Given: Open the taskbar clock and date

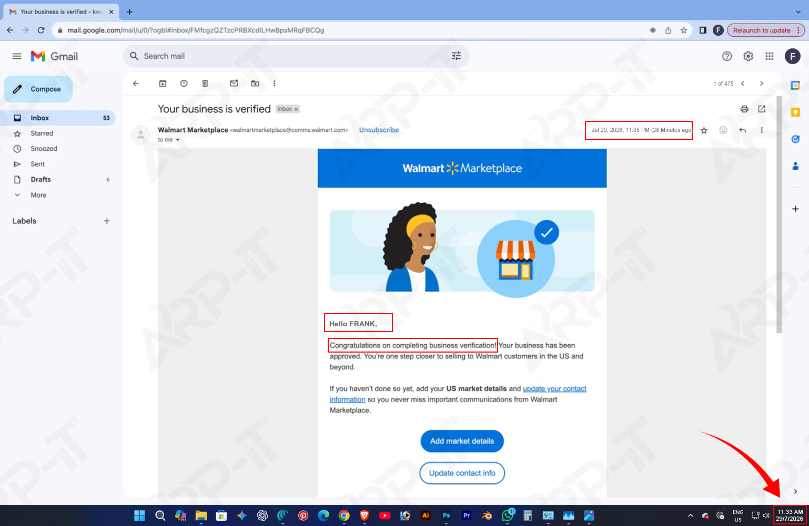Looking at the screenshot, I should (790, 515).
